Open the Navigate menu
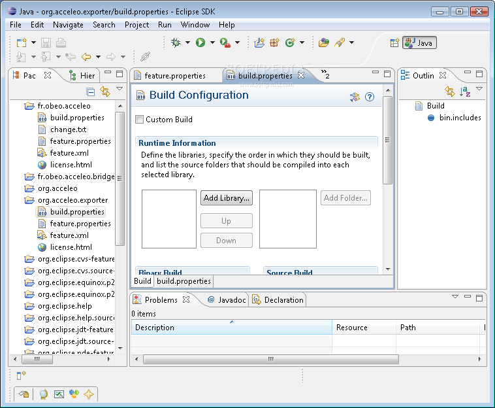This screenshot has width=495, height=408. tap(68, 25)
